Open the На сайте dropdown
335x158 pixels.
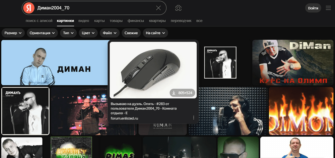tap(155, 33)
